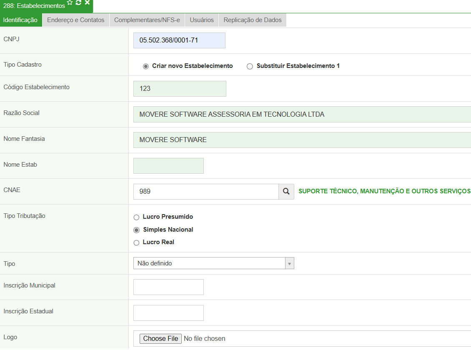Click the Tipo Cadastro label
Screen dimensions: 471x350
tap(23, 65)
